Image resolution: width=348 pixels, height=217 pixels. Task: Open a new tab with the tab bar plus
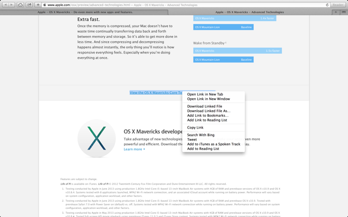coord(335,12)
